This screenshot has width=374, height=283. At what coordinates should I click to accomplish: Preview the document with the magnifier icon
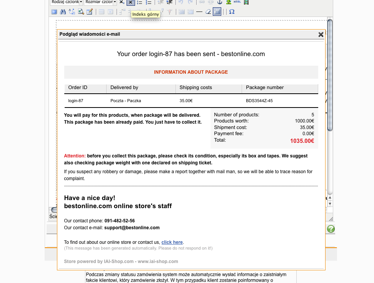click(x=81, y=12)
